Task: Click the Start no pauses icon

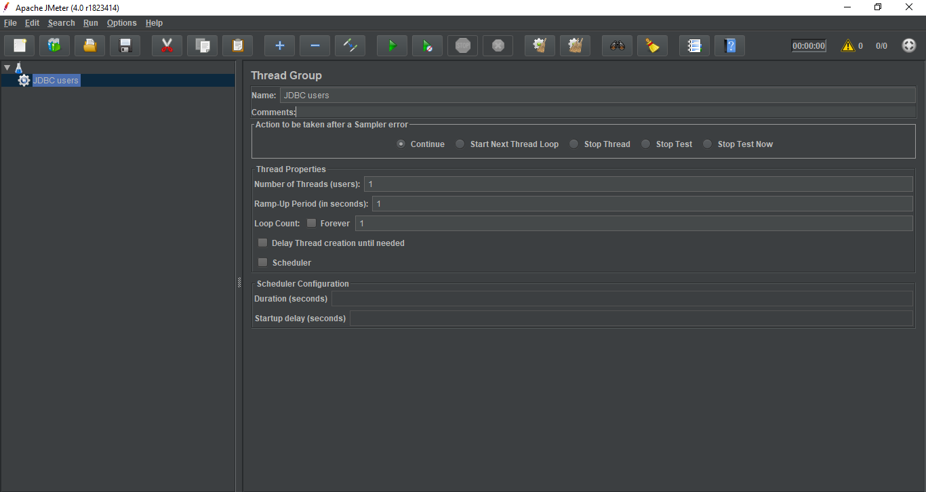Action: click(427, 46)
